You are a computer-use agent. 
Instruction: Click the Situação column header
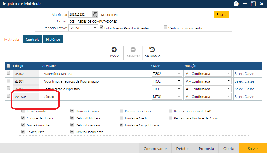tap(190, 66)
